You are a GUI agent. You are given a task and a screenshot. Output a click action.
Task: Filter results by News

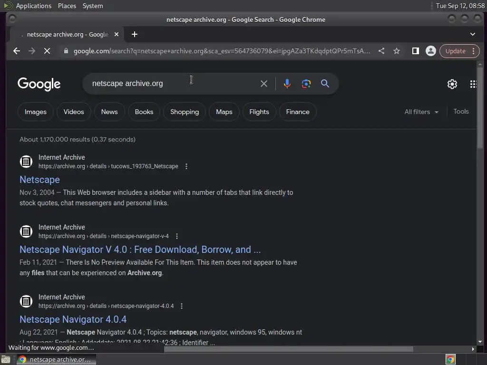click(109, 112)
